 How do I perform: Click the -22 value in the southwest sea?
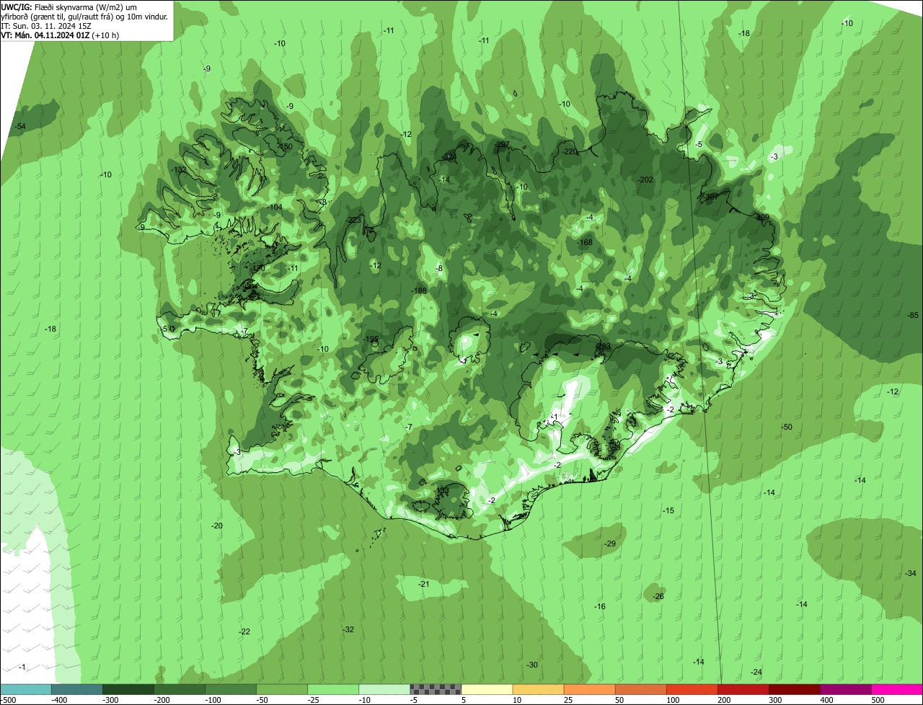pyautogui.click(x=244, y=632)
